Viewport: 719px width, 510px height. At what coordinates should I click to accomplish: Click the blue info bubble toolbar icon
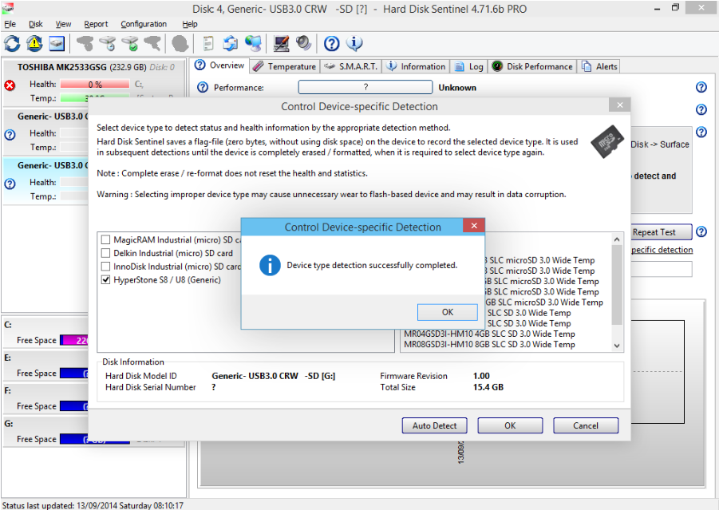[354, 43]
